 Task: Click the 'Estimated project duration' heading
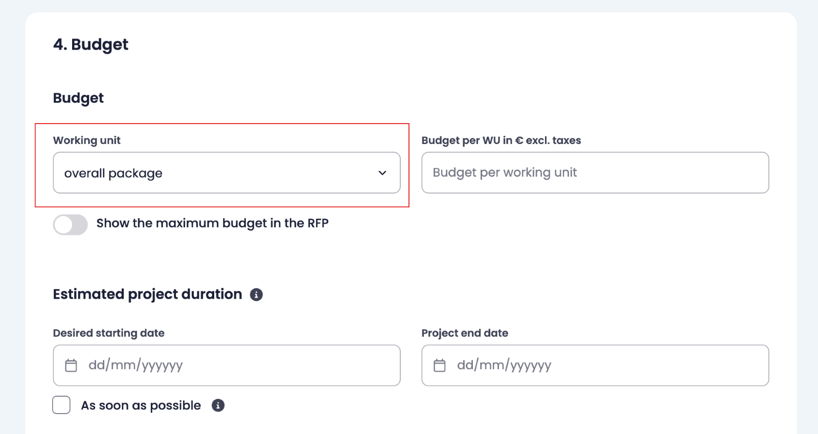[x=148, y=295]
